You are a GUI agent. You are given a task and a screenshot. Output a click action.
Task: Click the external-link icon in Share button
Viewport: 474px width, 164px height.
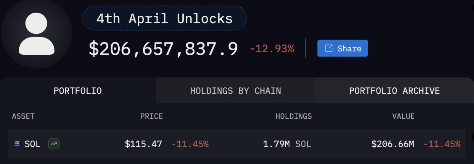click(329, 48)
